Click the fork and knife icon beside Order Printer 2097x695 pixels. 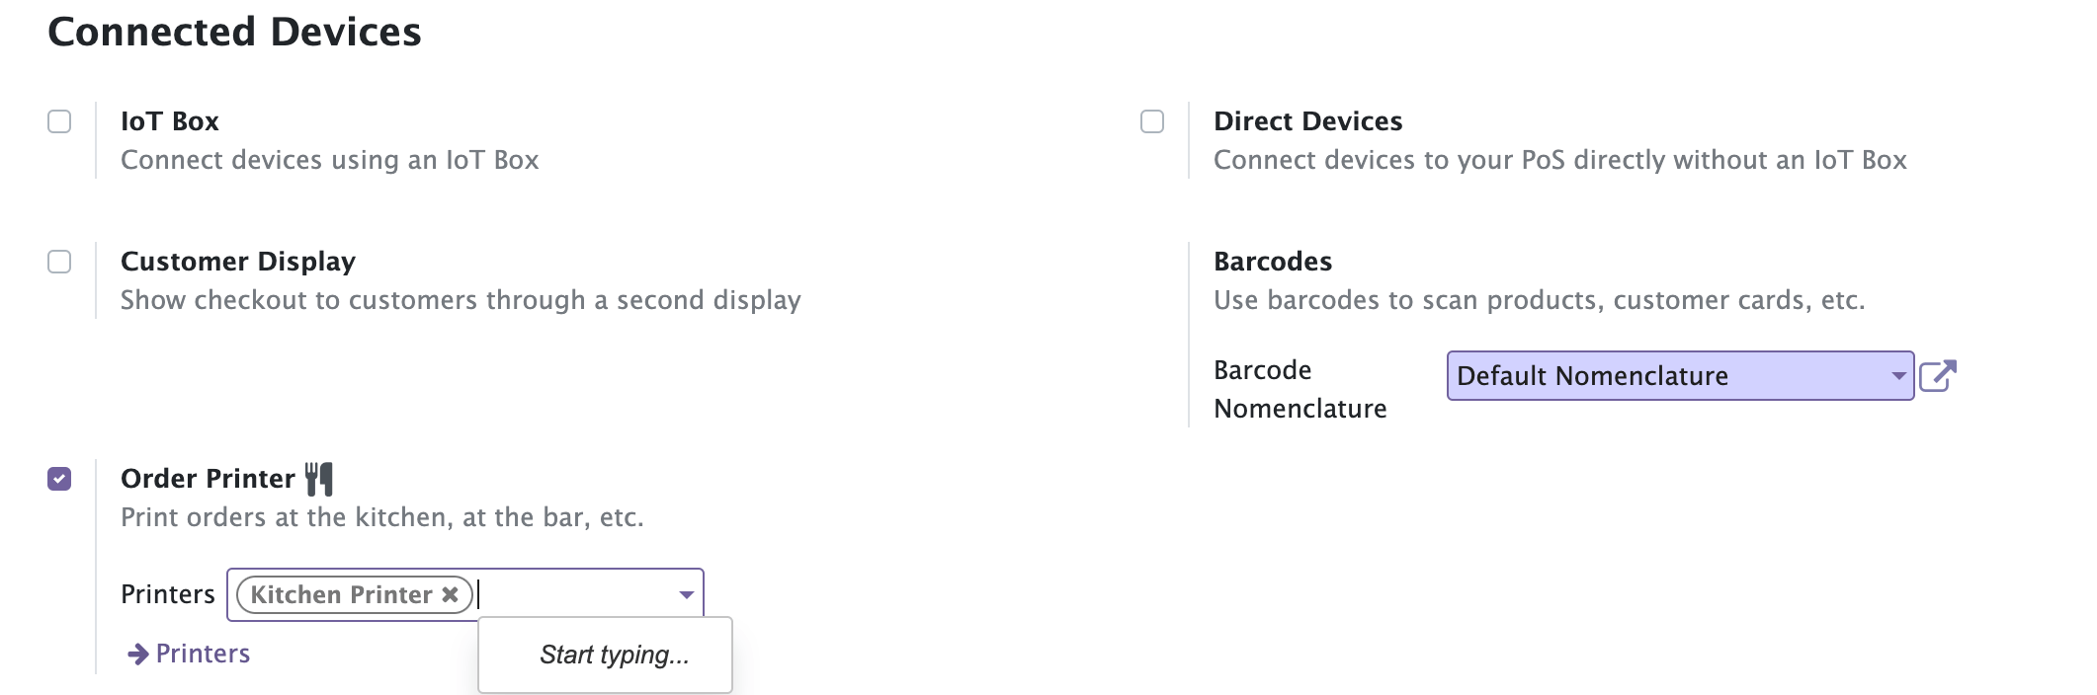tap(319, 479)
